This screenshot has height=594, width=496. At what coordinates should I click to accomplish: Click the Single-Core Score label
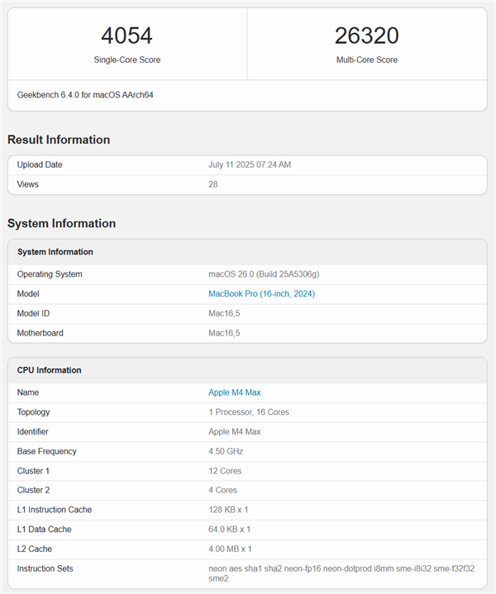(x=126, y=60)
